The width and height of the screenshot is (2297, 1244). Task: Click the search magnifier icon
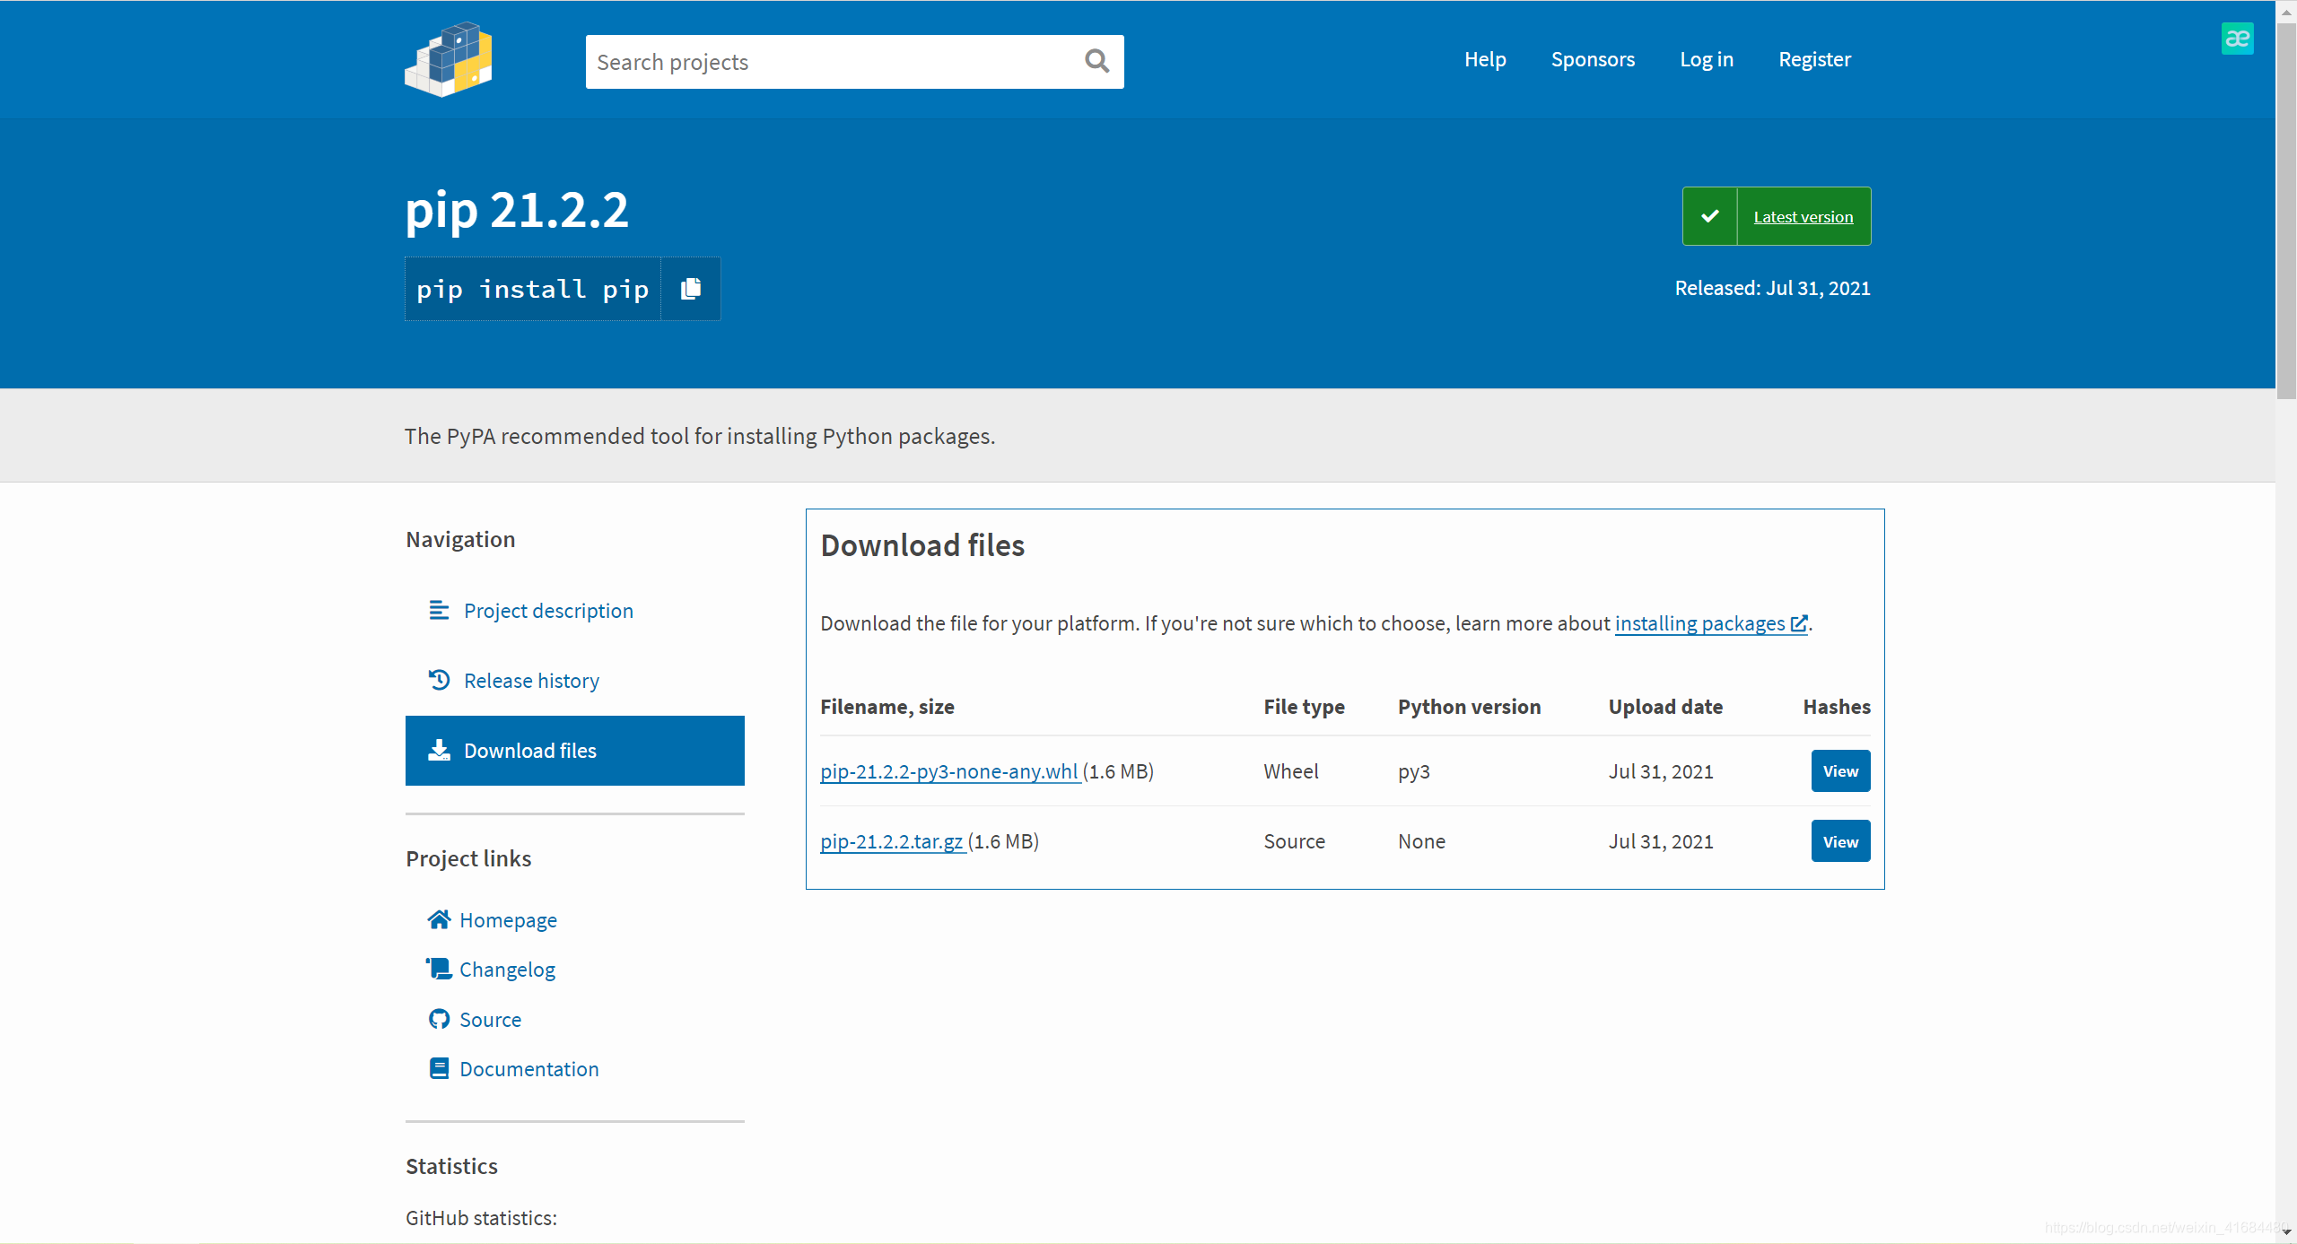(x=1096, y=61)
